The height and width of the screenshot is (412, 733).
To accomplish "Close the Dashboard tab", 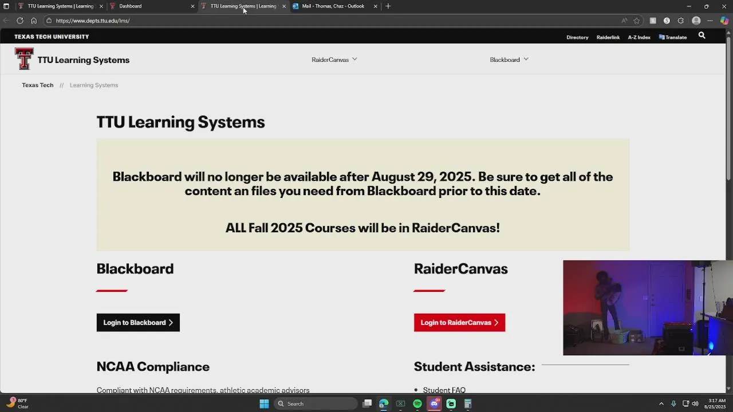I will [192, 6].
